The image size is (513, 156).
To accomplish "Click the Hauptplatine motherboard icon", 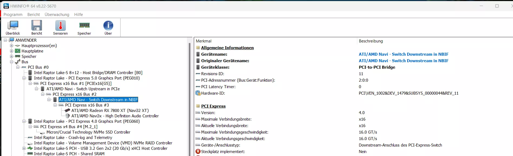I will [x=18, y=51].
